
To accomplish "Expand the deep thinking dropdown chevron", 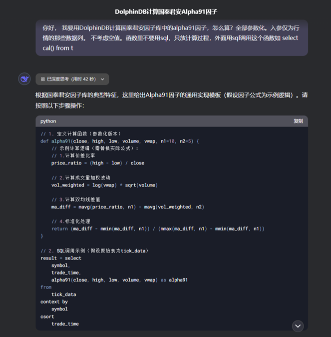I will click(x=103, y=79).
